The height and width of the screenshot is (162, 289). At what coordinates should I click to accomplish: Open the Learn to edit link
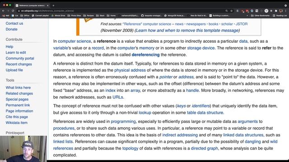[x=16, y=53]
